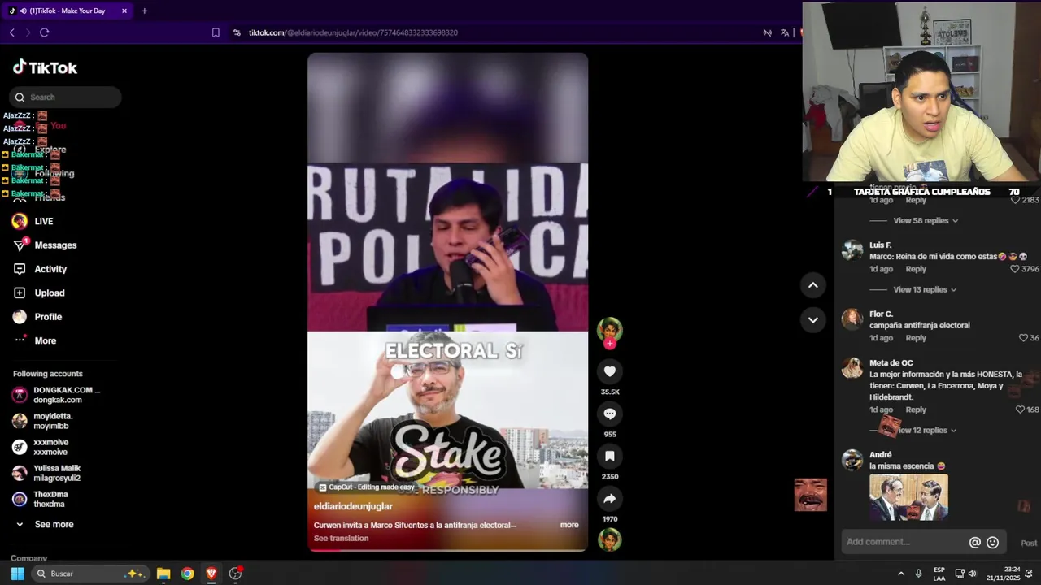Open Flor C.'s profile avatar
The width and height of the screenshot is (1041, 585).
coord(852,319)
